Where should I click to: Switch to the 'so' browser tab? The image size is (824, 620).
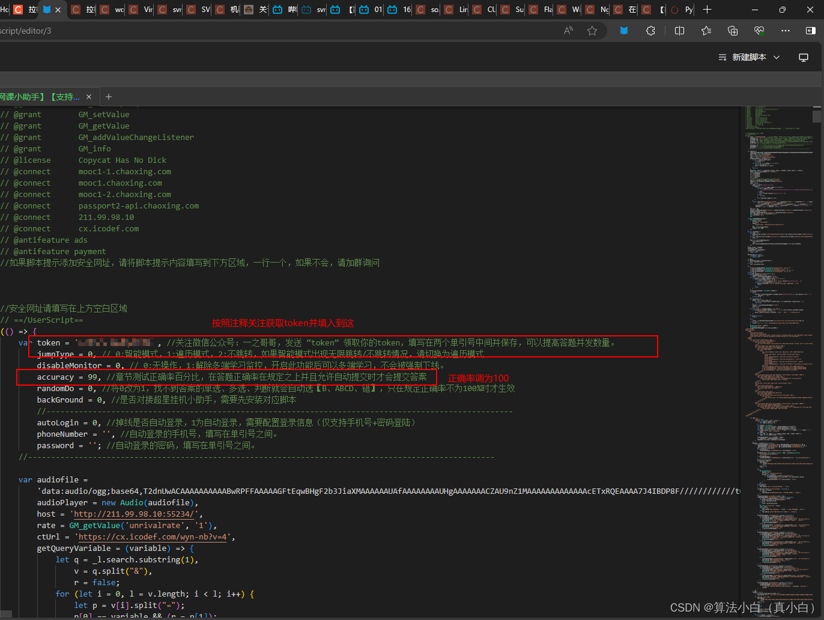[x=428, y=10]
